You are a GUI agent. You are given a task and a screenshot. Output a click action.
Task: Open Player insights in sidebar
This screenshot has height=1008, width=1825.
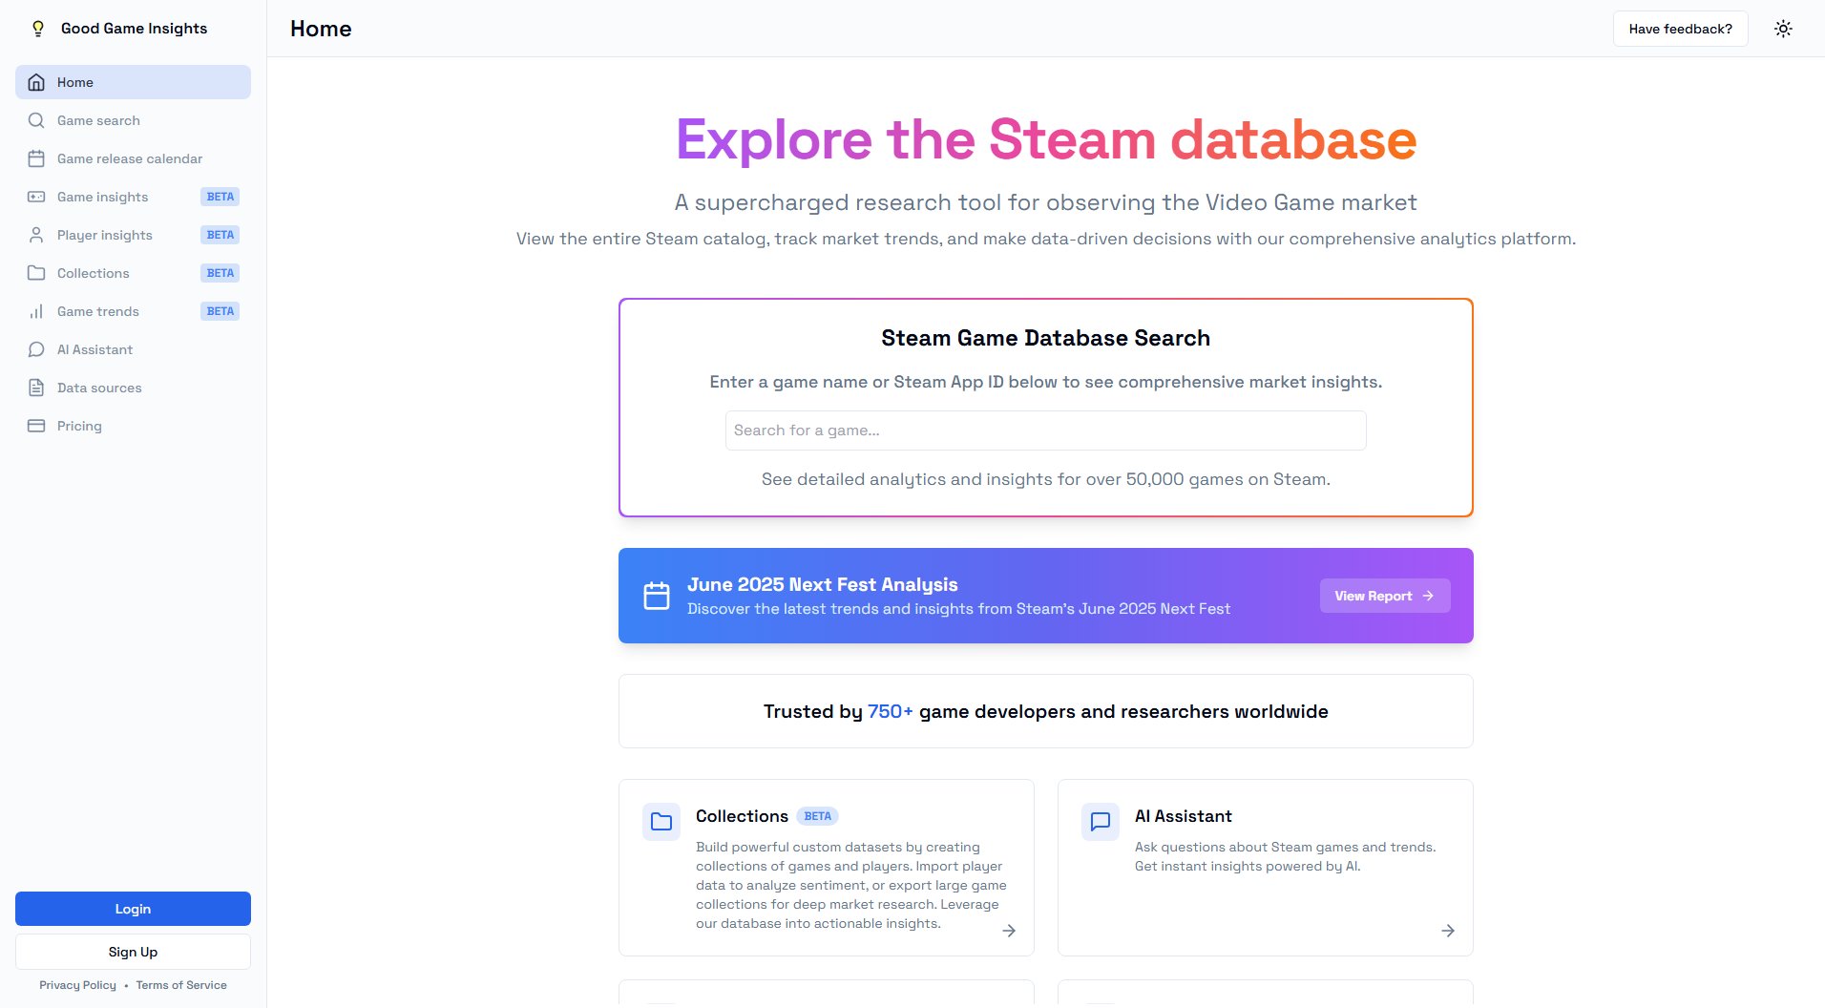click(133, 235)
